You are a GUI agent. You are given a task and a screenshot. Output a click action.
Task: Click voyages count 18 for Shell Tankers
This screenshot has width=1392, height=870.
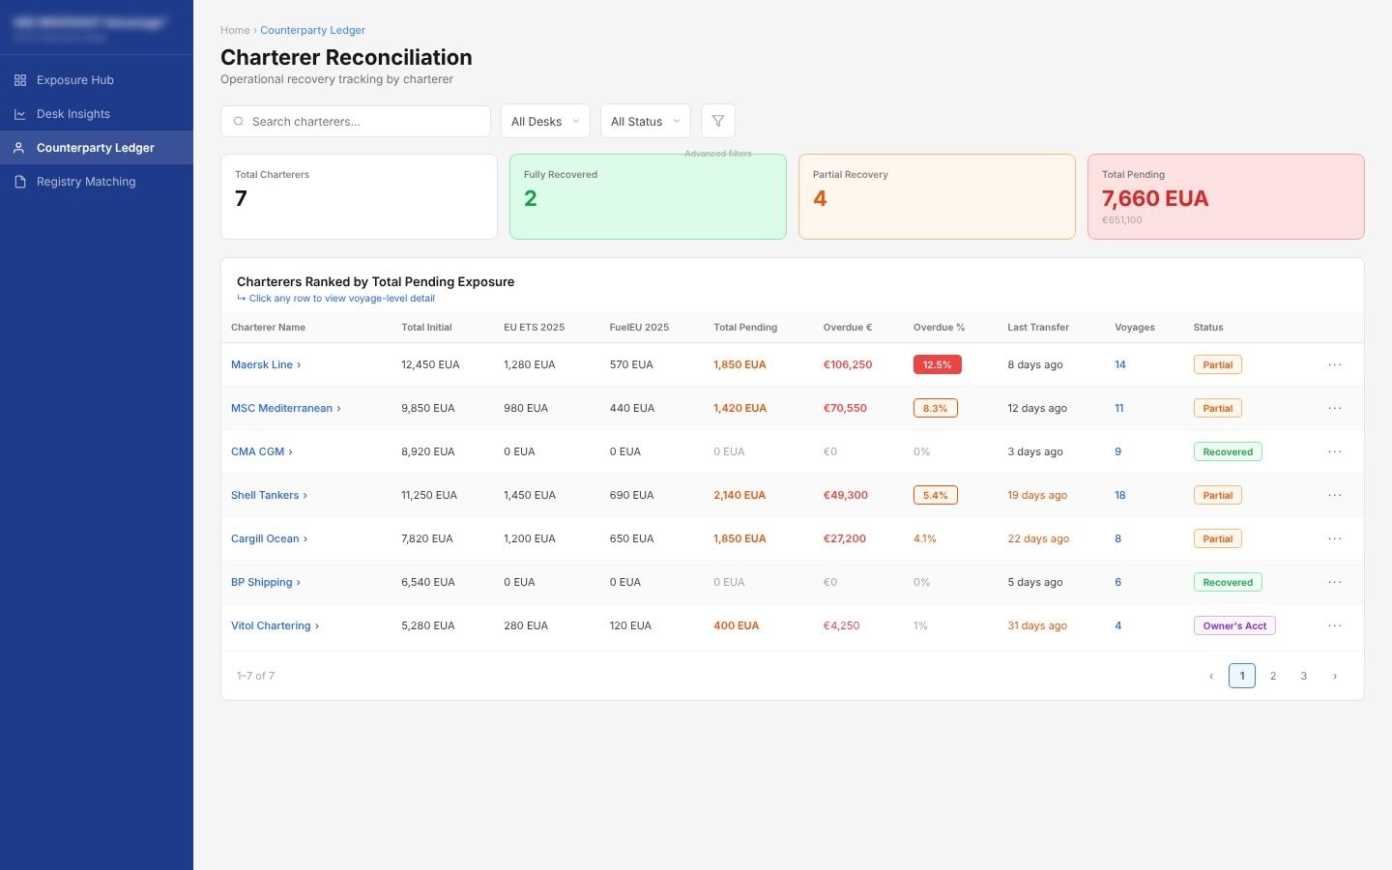click(1120, 495)
